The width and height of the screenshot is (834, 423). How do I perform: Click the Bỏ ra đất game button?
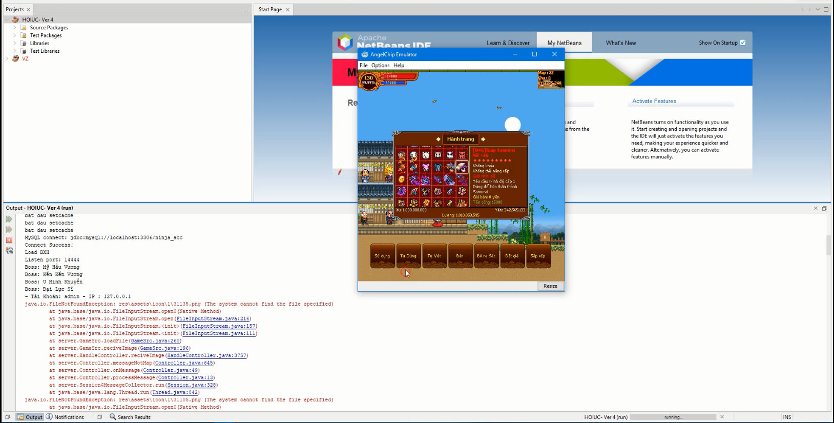[486, 256]
